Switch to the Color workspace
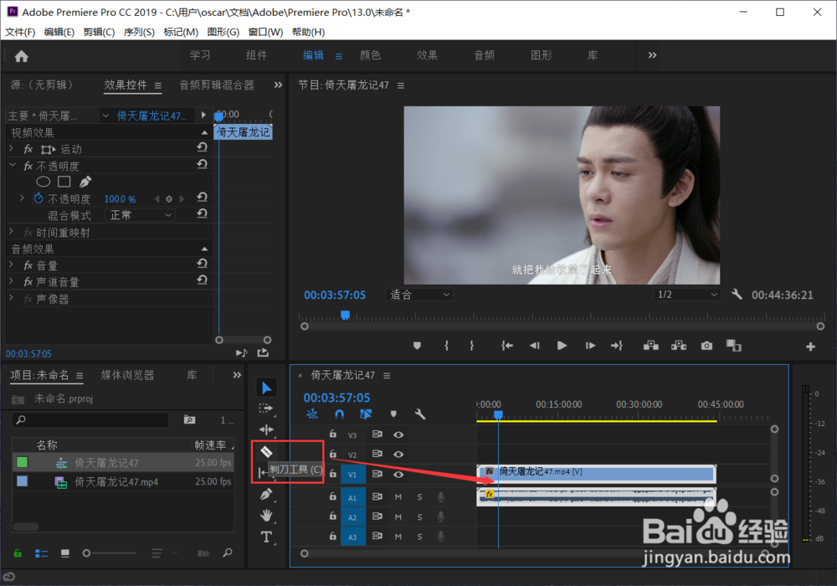This screenshot has width=837, height=586. (370, 55)
